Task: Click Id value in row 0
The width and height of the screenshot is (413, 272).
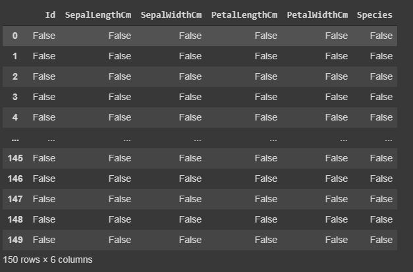Action: click(x=44, y=36)
